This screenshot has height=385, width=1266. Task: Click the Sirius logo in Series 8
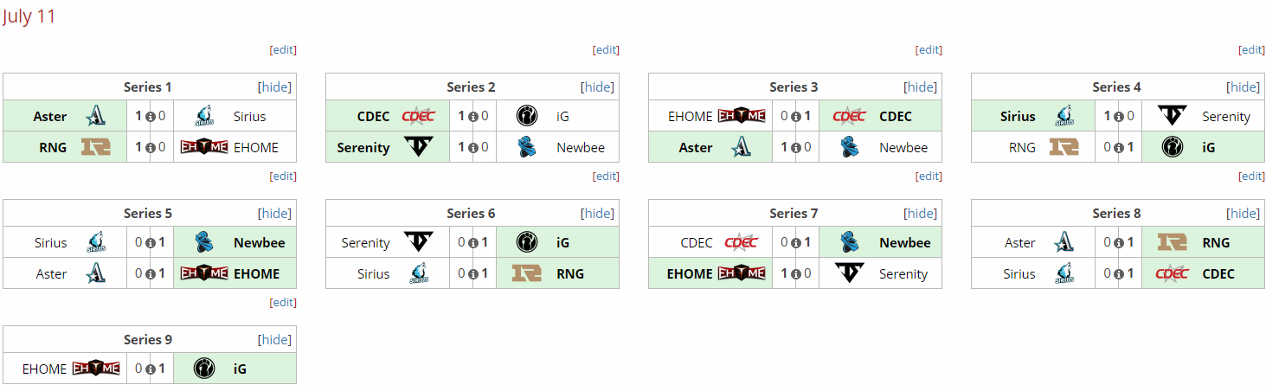(x=1064, y=273)
